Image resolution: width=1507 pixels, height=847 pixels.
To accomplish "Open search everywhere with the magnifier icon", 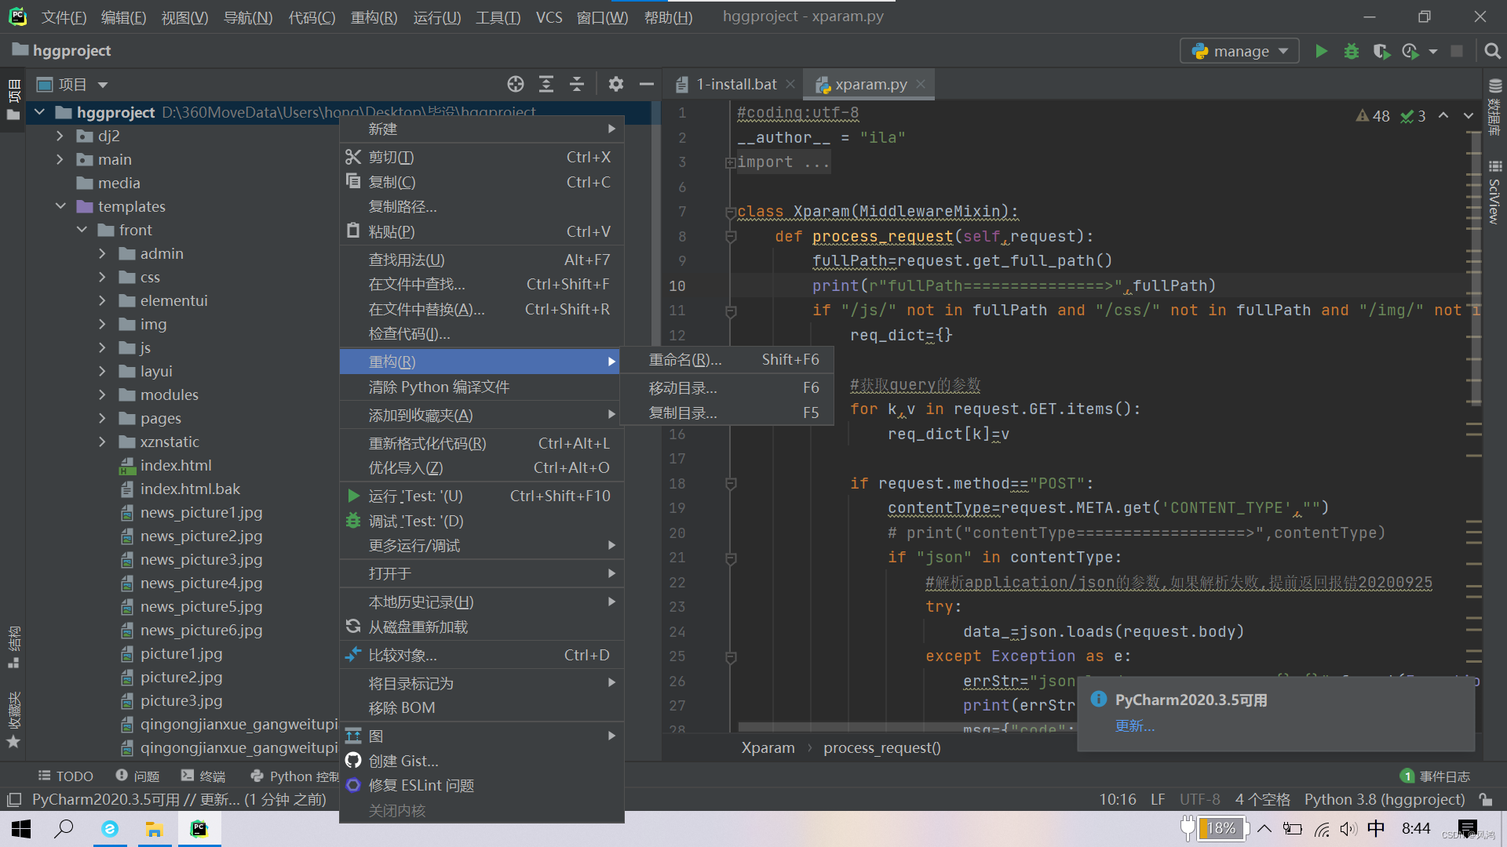I will tap(1491, 50).
